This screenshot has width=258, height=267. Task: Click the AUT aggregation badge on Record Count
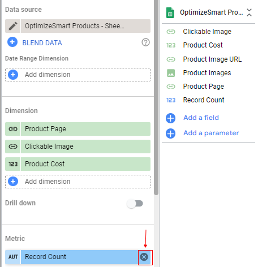pyautogui.click(x=13, y=257)
